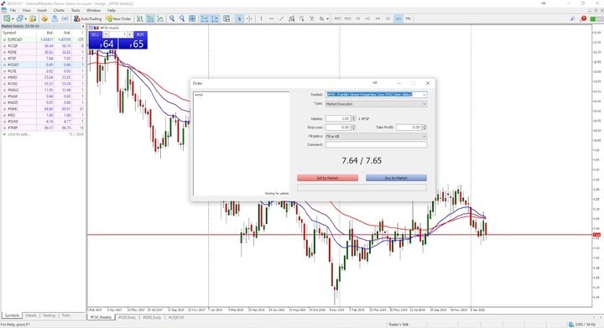Open the Details tab in Market Watch
Screen dimensions: 604x328
tap(31, 315)
